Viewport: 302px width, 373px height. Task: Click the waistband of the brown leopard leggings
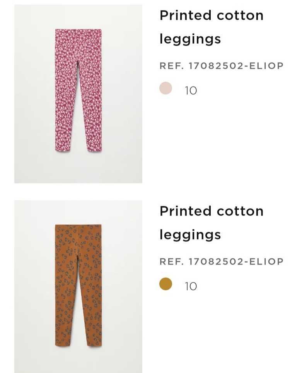[78, 227]
